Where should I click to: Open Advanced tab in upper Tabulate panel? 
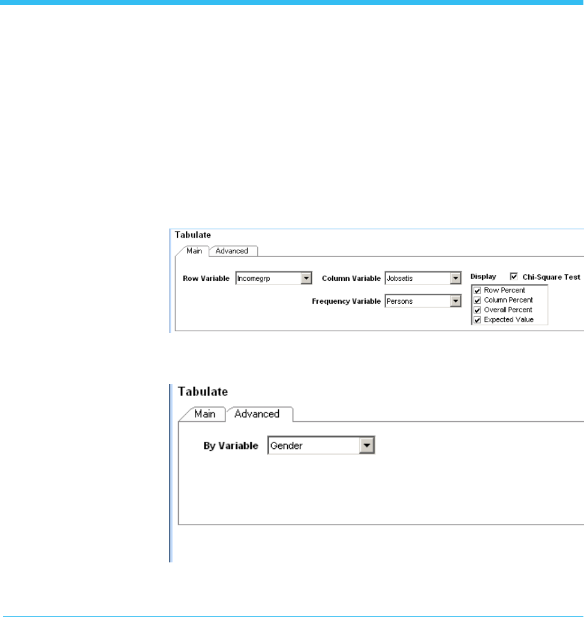(232, 251)
